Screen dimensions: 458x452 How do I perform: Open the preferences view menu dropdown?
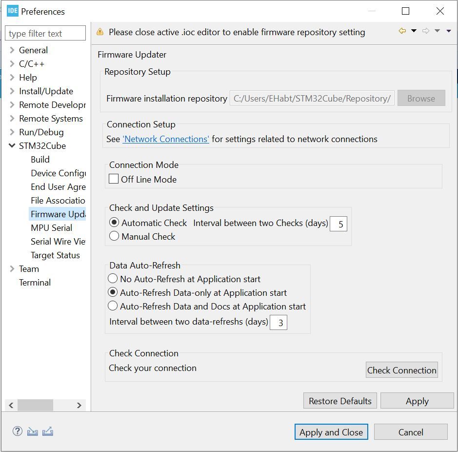449,31
